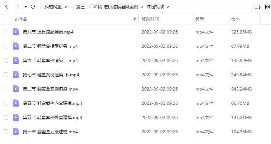Screen dimensions: 271x144
Task: Expand the chevron after 课程视频 breadcrumb
Action: [168, 7]
